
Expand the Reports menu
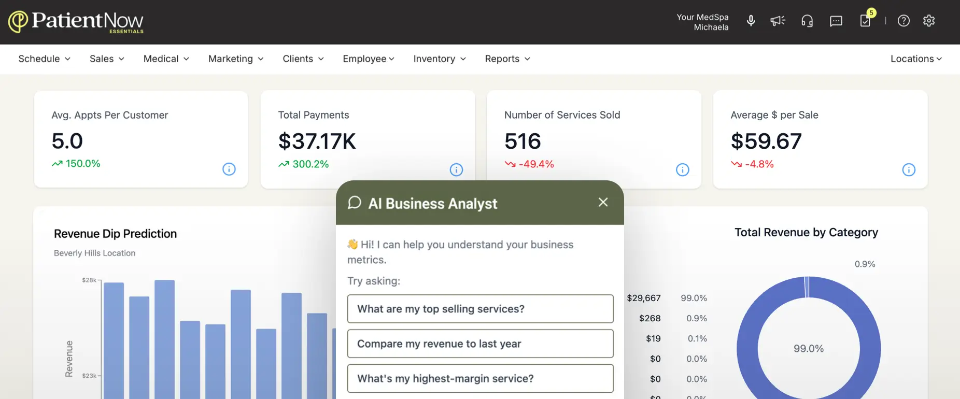pyautogui.click(x=507, y=59)
